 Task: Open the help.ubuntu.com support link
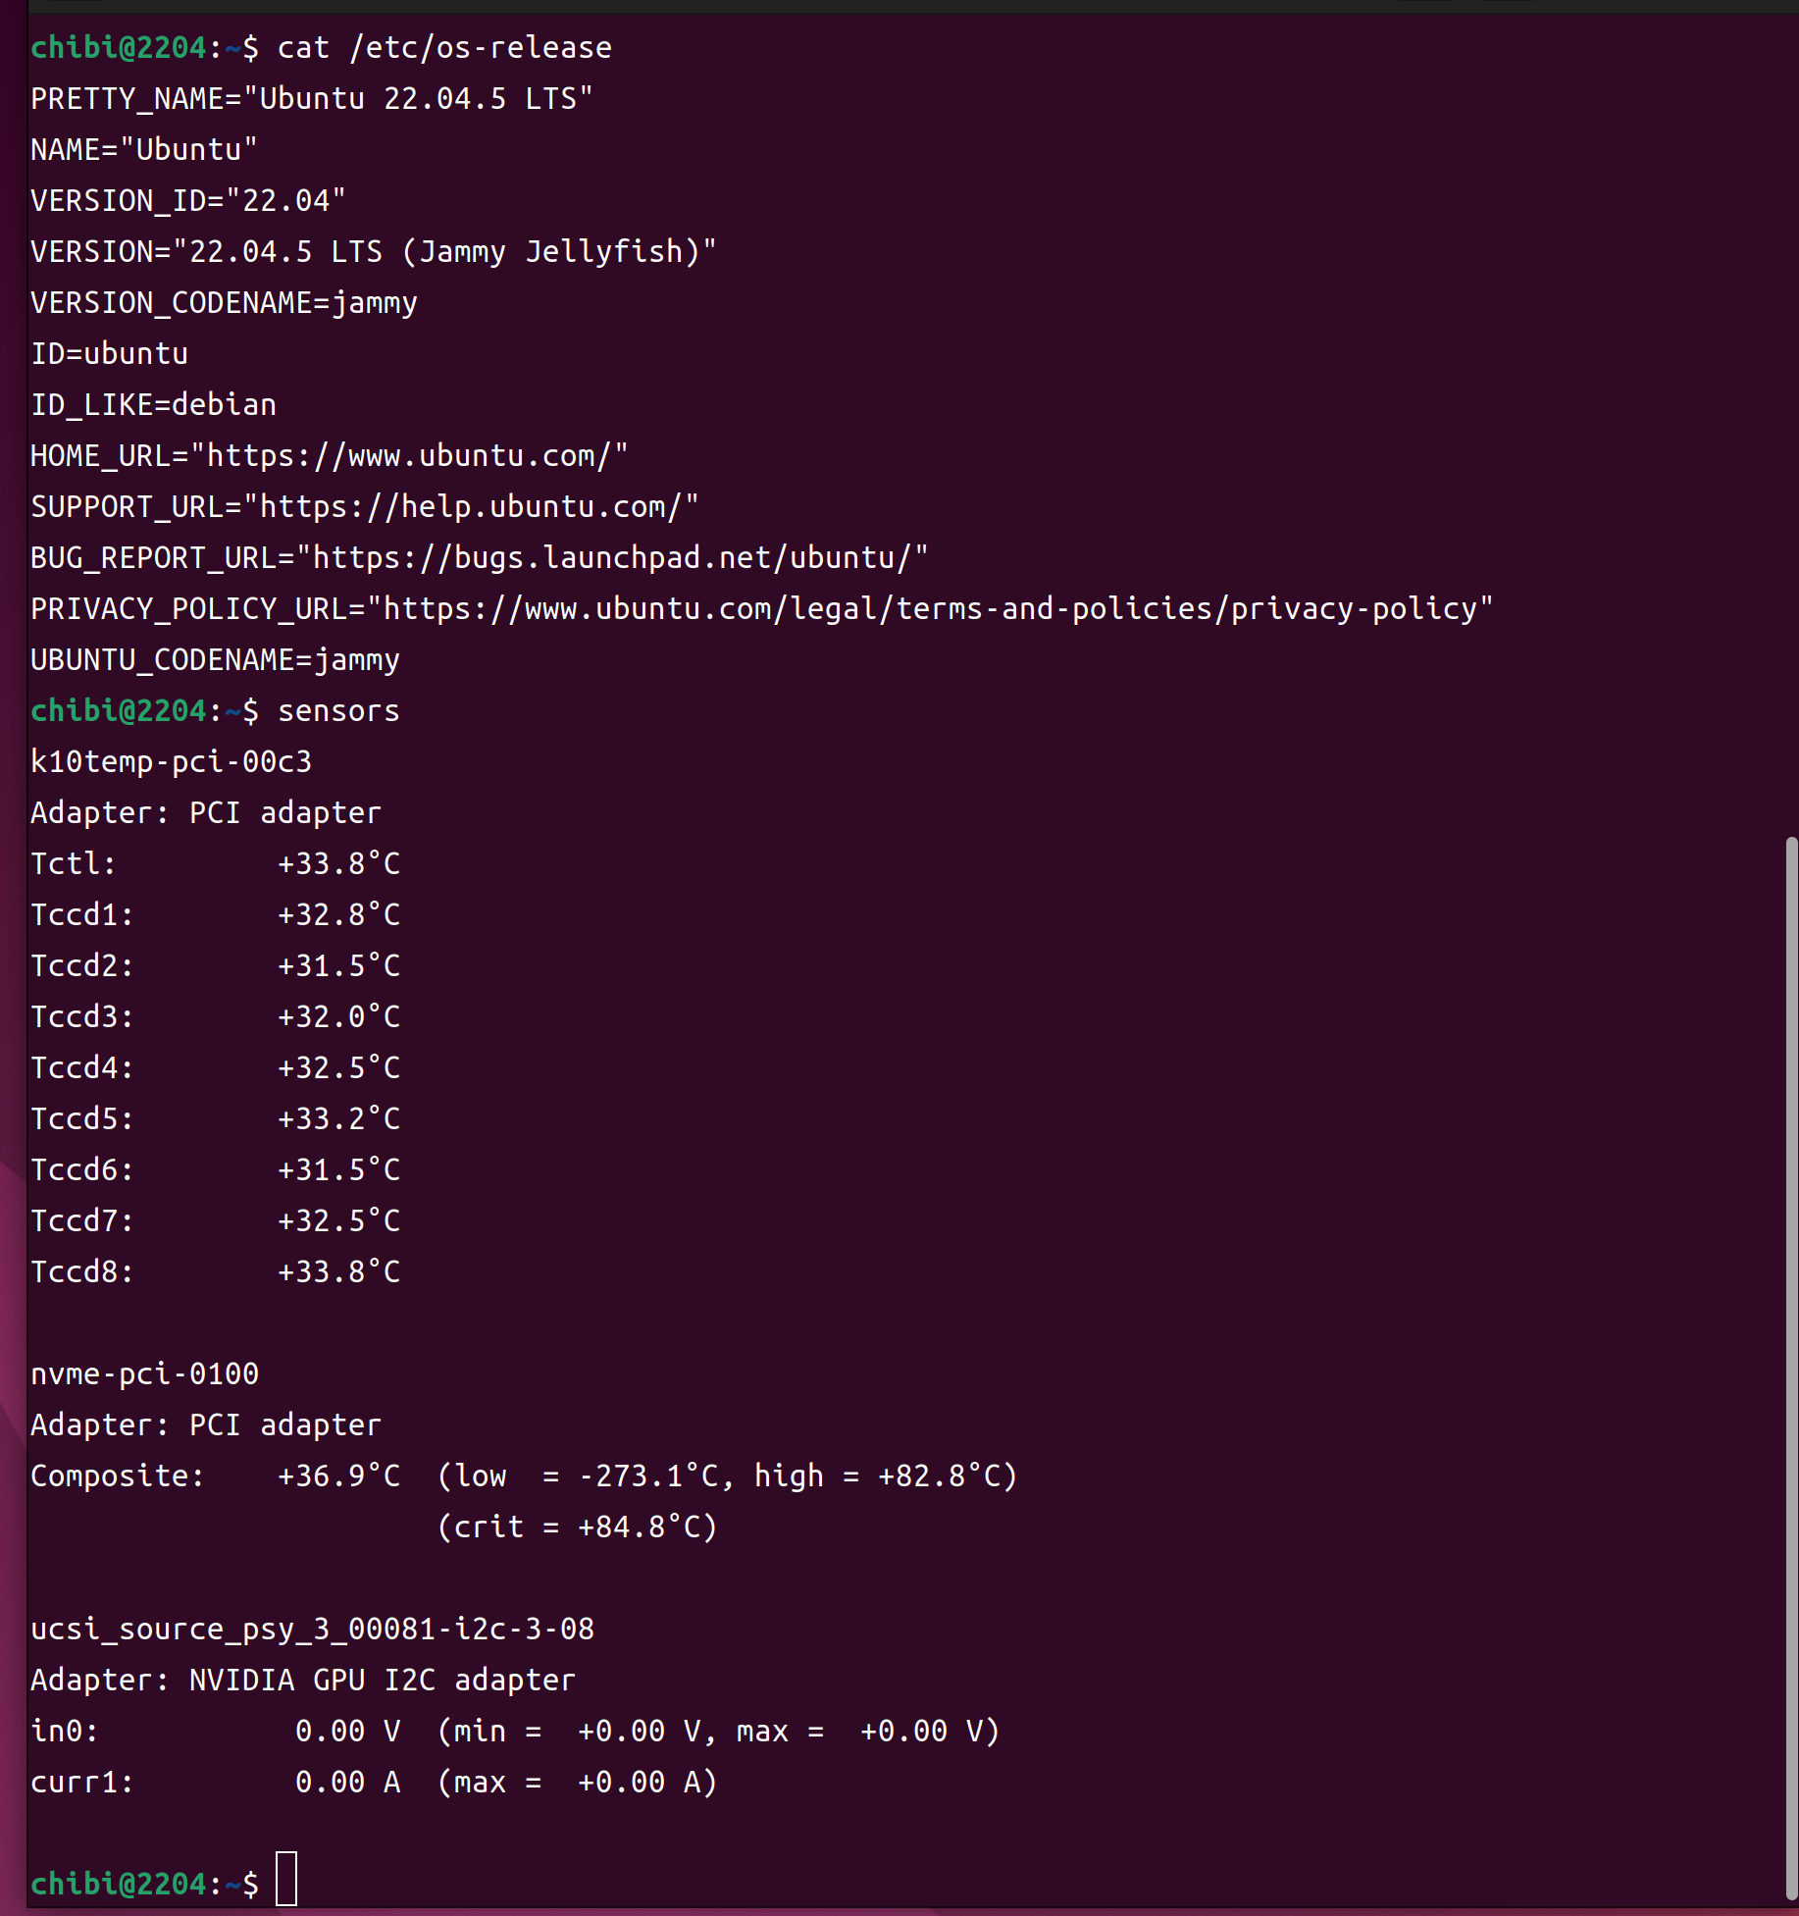471,507
